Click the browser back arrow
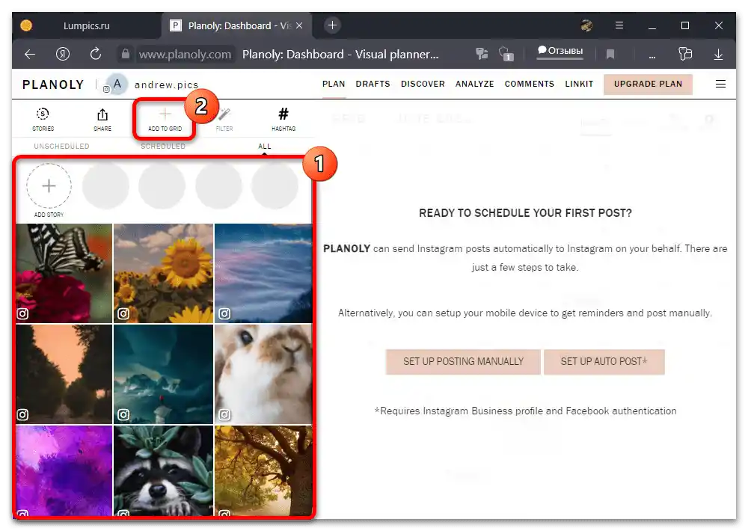 point(30,55)
